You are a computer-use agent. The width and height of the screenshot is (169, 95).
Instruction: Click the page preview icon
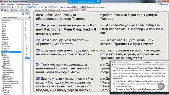(39, 7)
